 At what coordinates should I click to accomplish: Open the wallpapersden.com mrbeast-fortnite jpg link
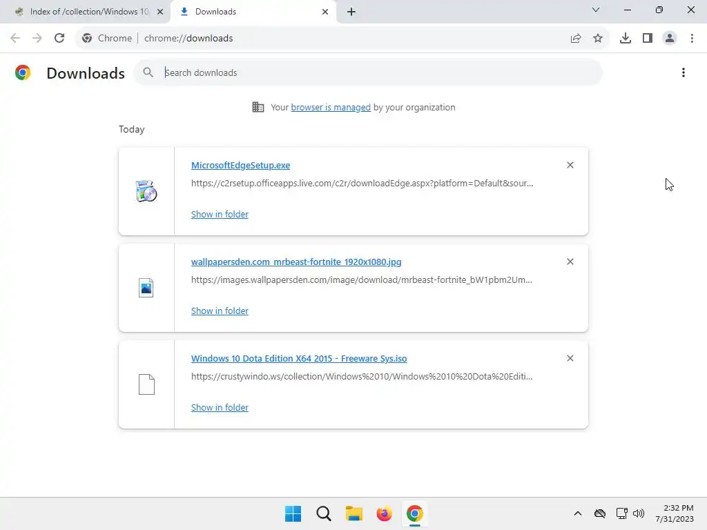click(x=296, y=262)
